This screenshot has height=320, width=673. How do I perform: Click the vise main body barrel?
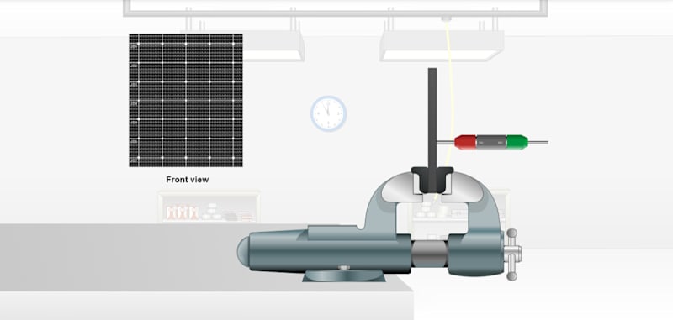(325, 250)
